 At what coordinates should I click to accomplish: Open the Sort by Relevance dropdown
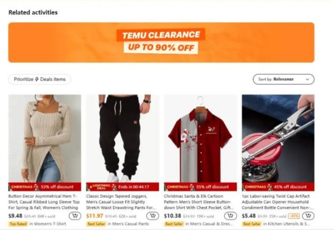(x=283, y=79)
